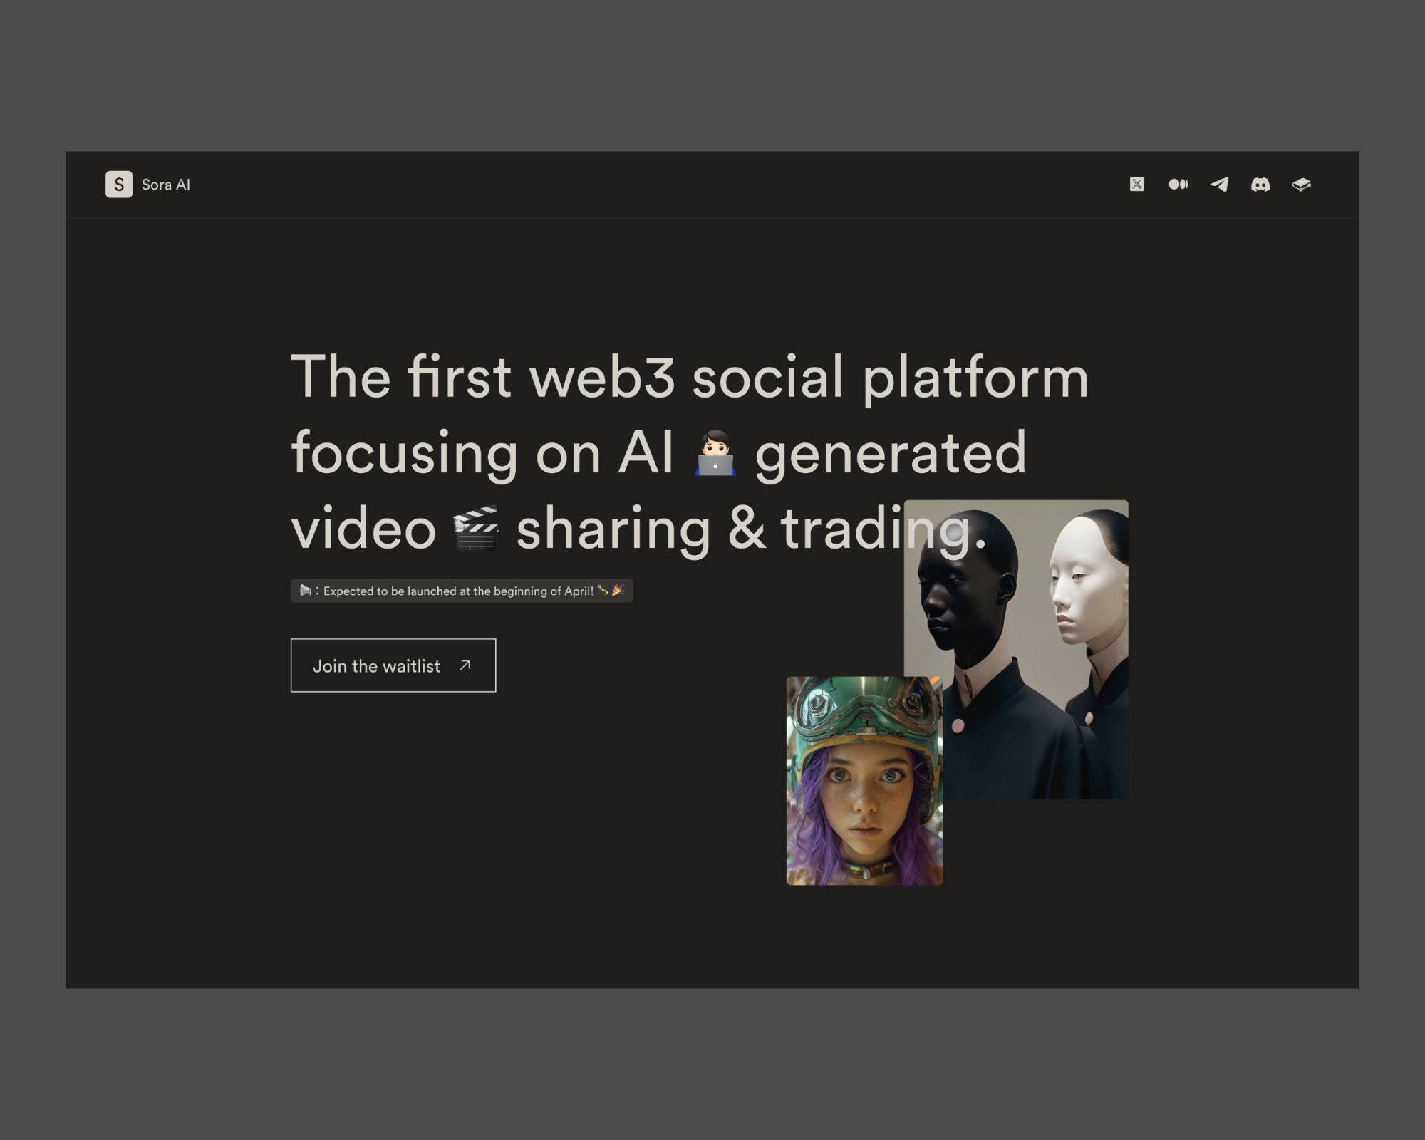This screenshot has width=1425, height=1140.
Task: Click the arrow icon inside the waitlist button
Action: [x=465, y=665]
